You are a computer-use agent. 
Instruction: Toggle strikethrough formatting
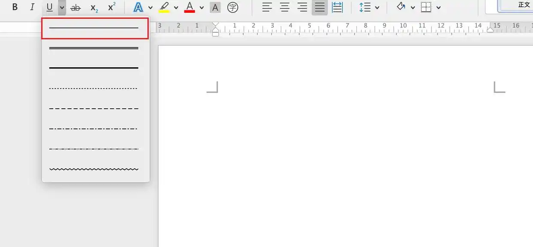click(76, 7)
